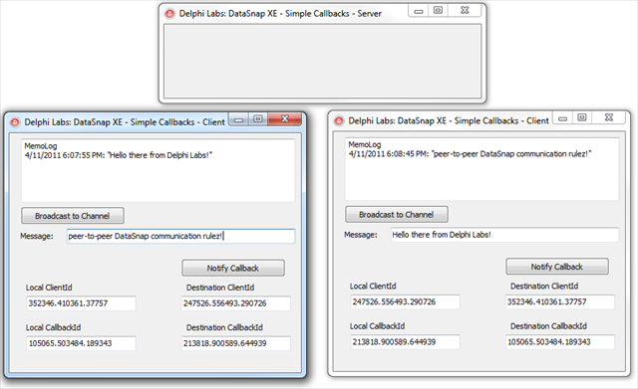Minimize the left Client window
The image size is (638, 389).
(239, 119)
